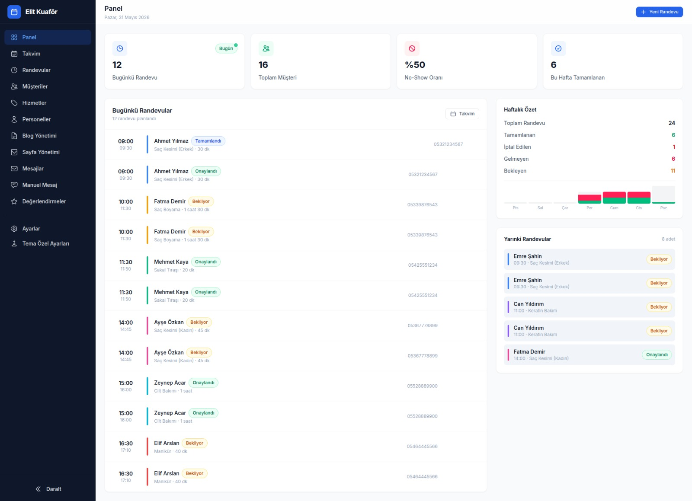Click the Tamamlandı badge for Ahmet Yılmaz
This screenshot has width=692, height=501.
(x=208, y=141)
